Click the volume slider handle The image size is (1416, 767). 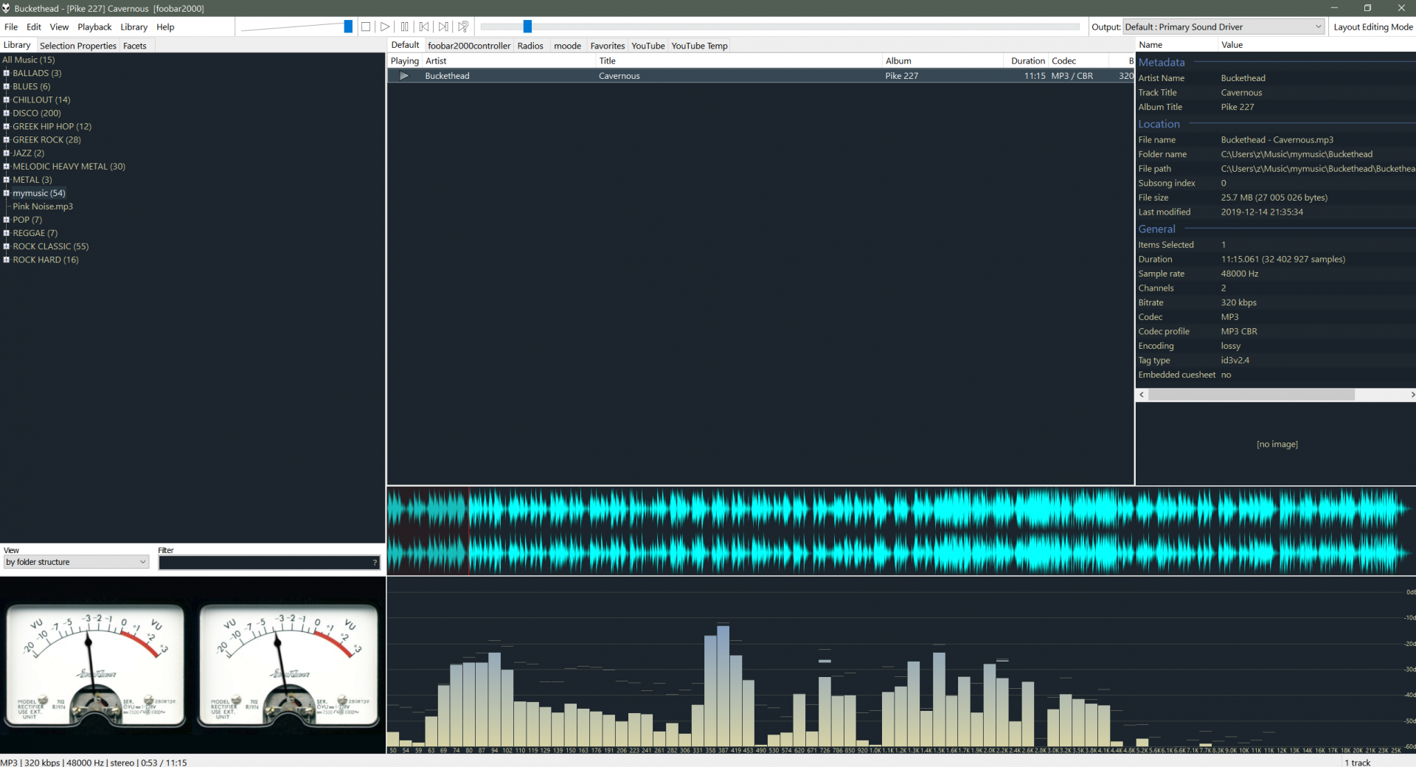(x=348, y=27)
